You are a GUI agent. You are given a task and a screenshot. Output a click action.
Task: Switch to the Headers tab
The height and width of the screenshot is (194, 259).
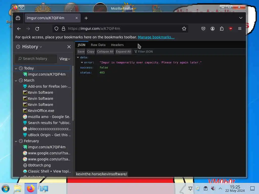coord(117,45)
